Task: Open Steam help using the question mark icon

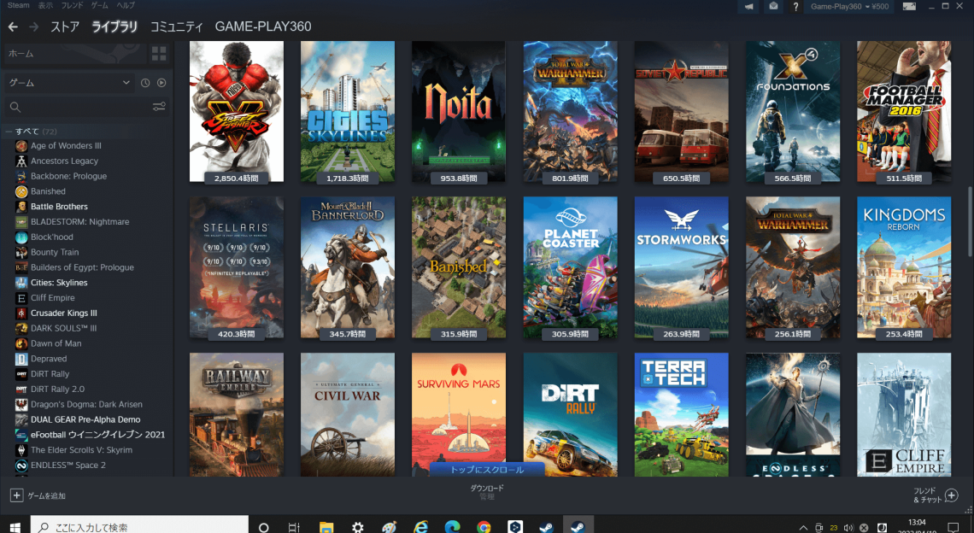Action: pos(795,7)
